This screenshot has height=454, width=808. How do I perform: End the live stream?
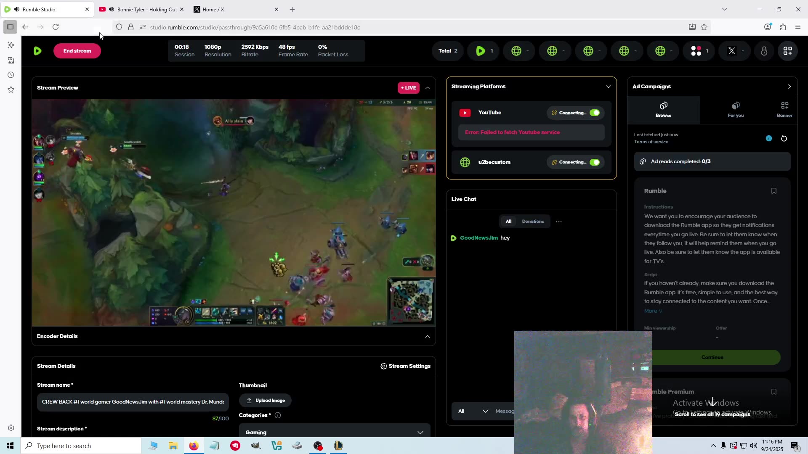[x=77, y=51]
